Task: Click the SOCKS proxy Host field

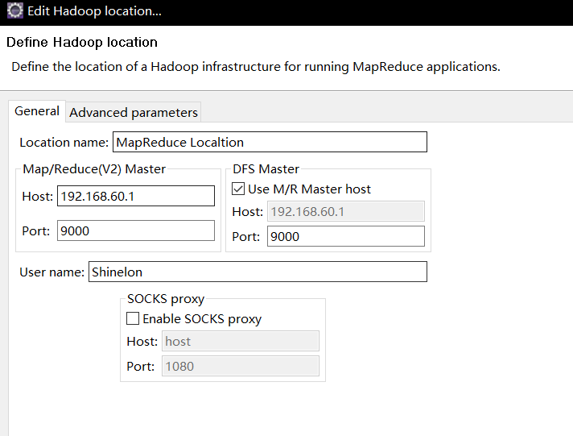Action: (x=241, y=341)
